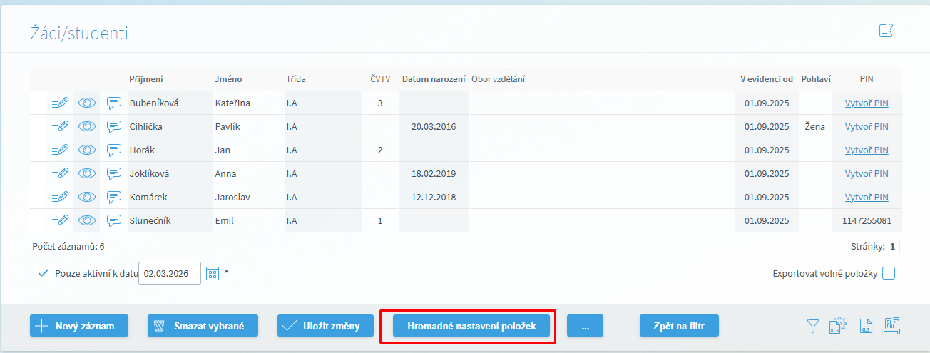Image resolution: width=930 pixels, height=353 pixels.
Task: Open the comment icon for Cihlička
Action: pyautogui.click(x=113, y=127)
